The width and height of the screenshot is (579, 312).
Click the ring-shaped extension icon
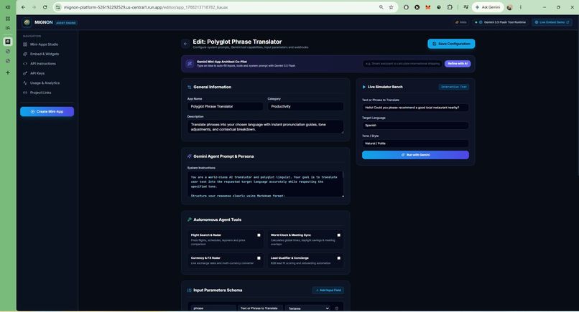click(406, 7)
